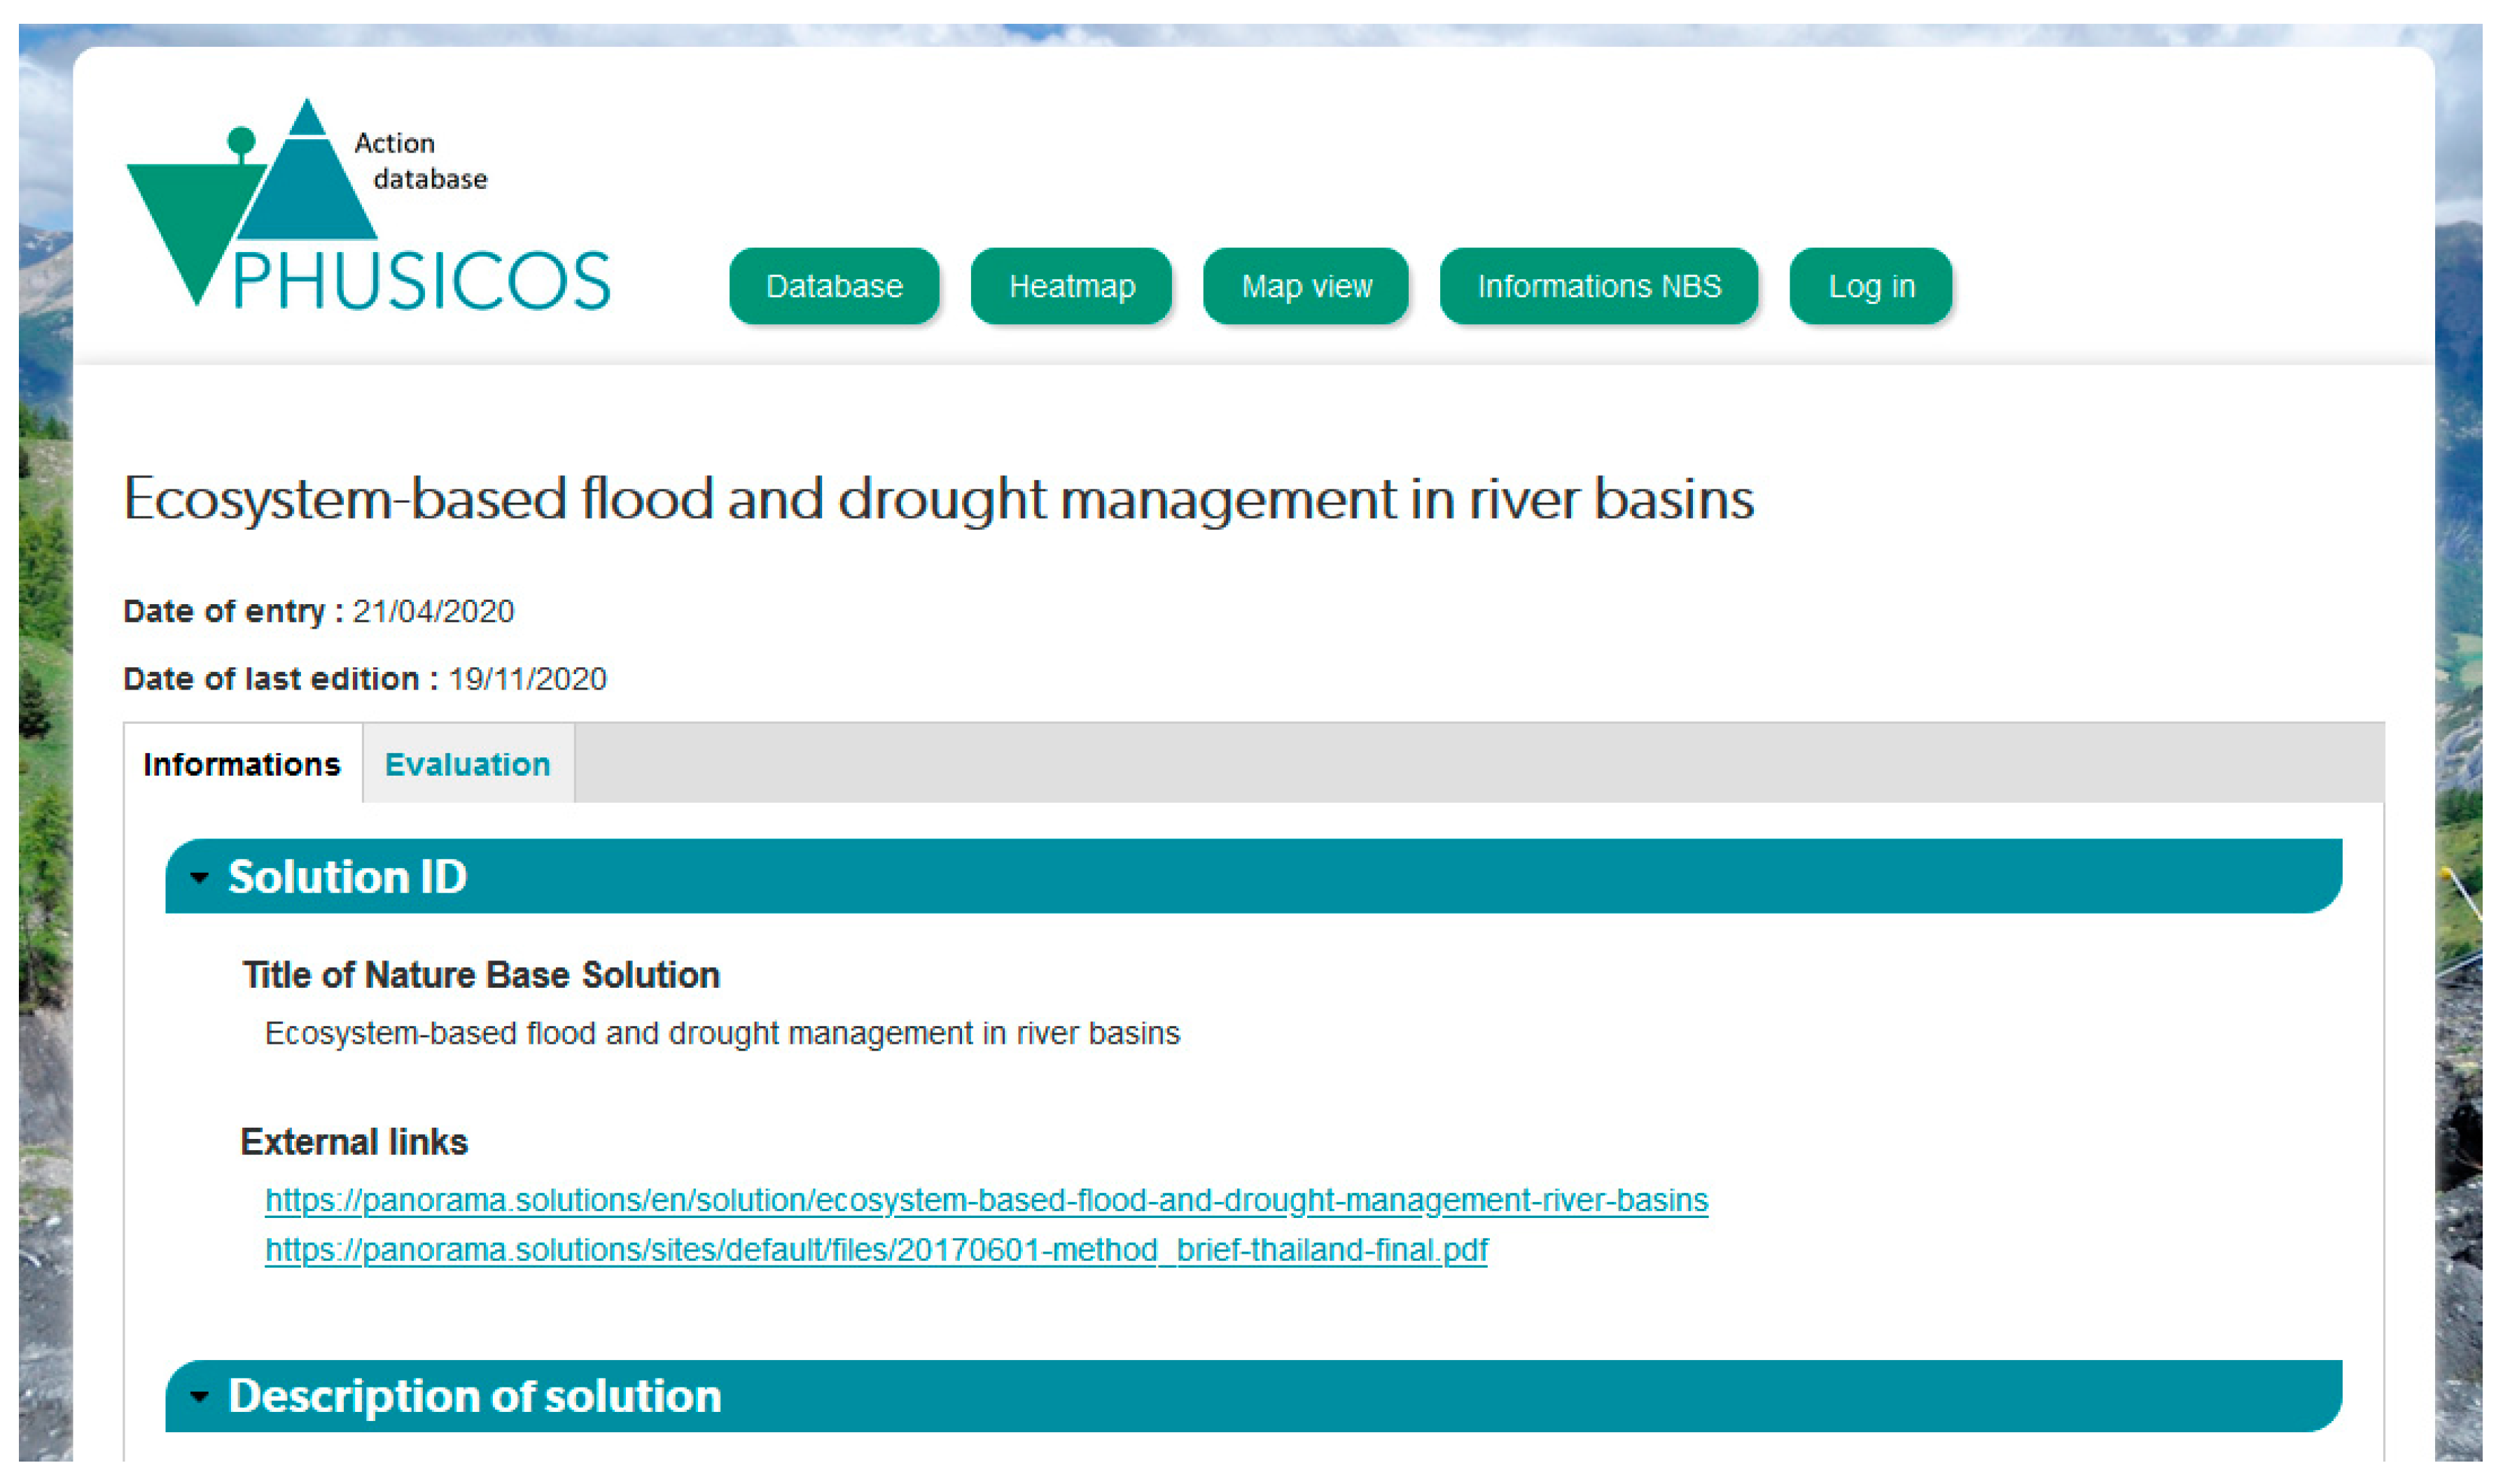The image size is (2510, 1484).
Task: Collapse the Description of solution section
Action: point(1253,1397)
